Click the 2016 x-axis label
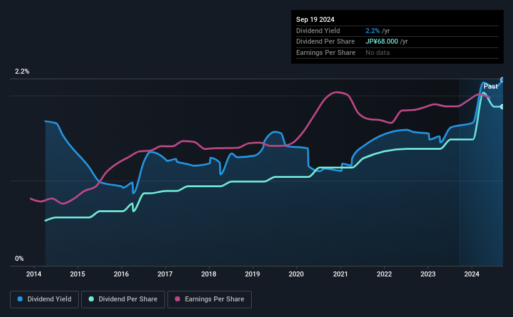This screenshot has width=513, height=317. [x=121, y=274]
